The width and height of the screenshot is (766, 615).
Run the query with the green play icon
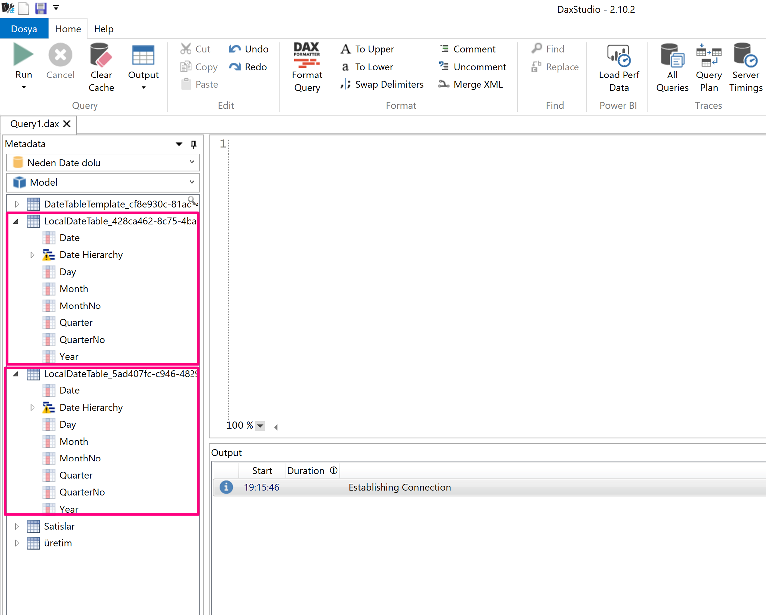pos(23,55)
